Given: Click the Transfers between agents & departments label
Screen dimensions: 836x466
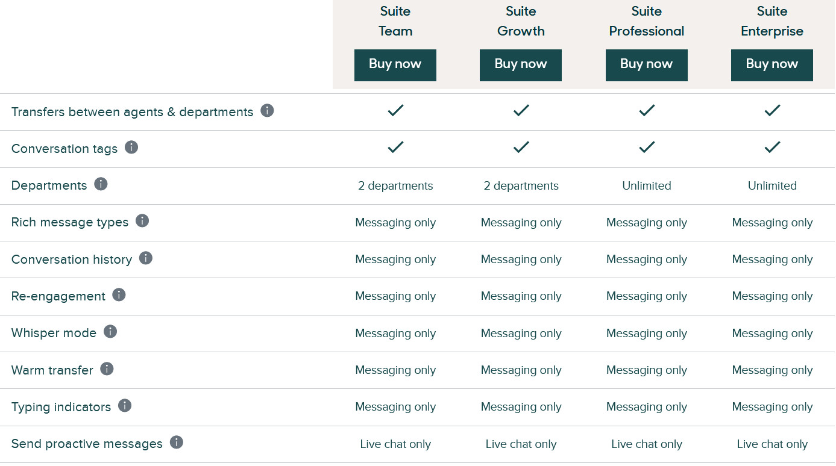Looking at the screenshot, I should (132, 112).
